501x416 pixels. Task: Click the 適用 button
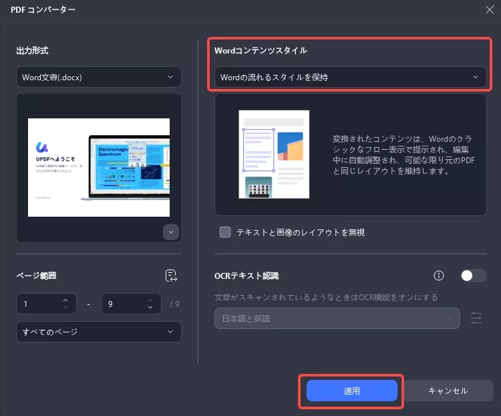point(352,391)
